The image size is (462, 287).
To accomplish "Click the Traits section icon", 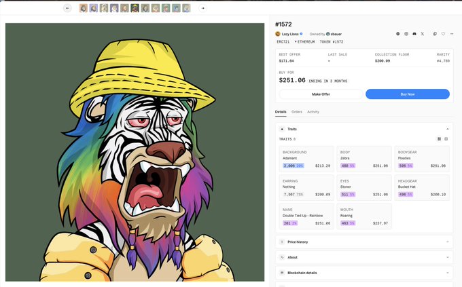I will pos(282,129).
